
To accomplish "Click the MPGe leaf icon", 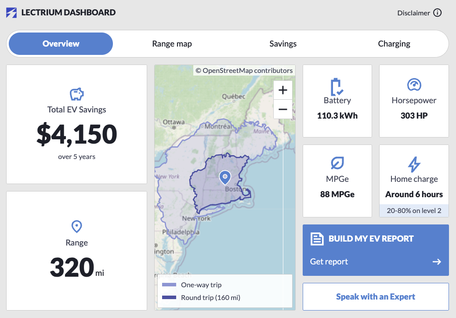I will tap(337, 163).
